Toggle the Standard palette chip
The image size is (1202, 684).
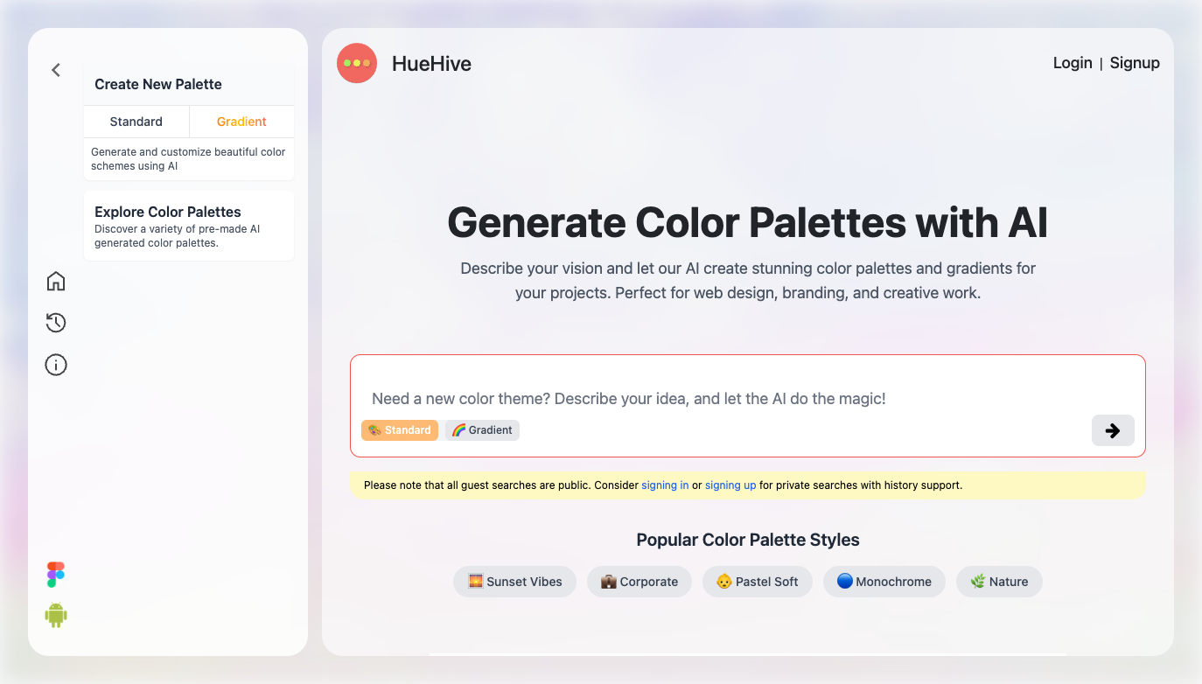tap(400, 429)
